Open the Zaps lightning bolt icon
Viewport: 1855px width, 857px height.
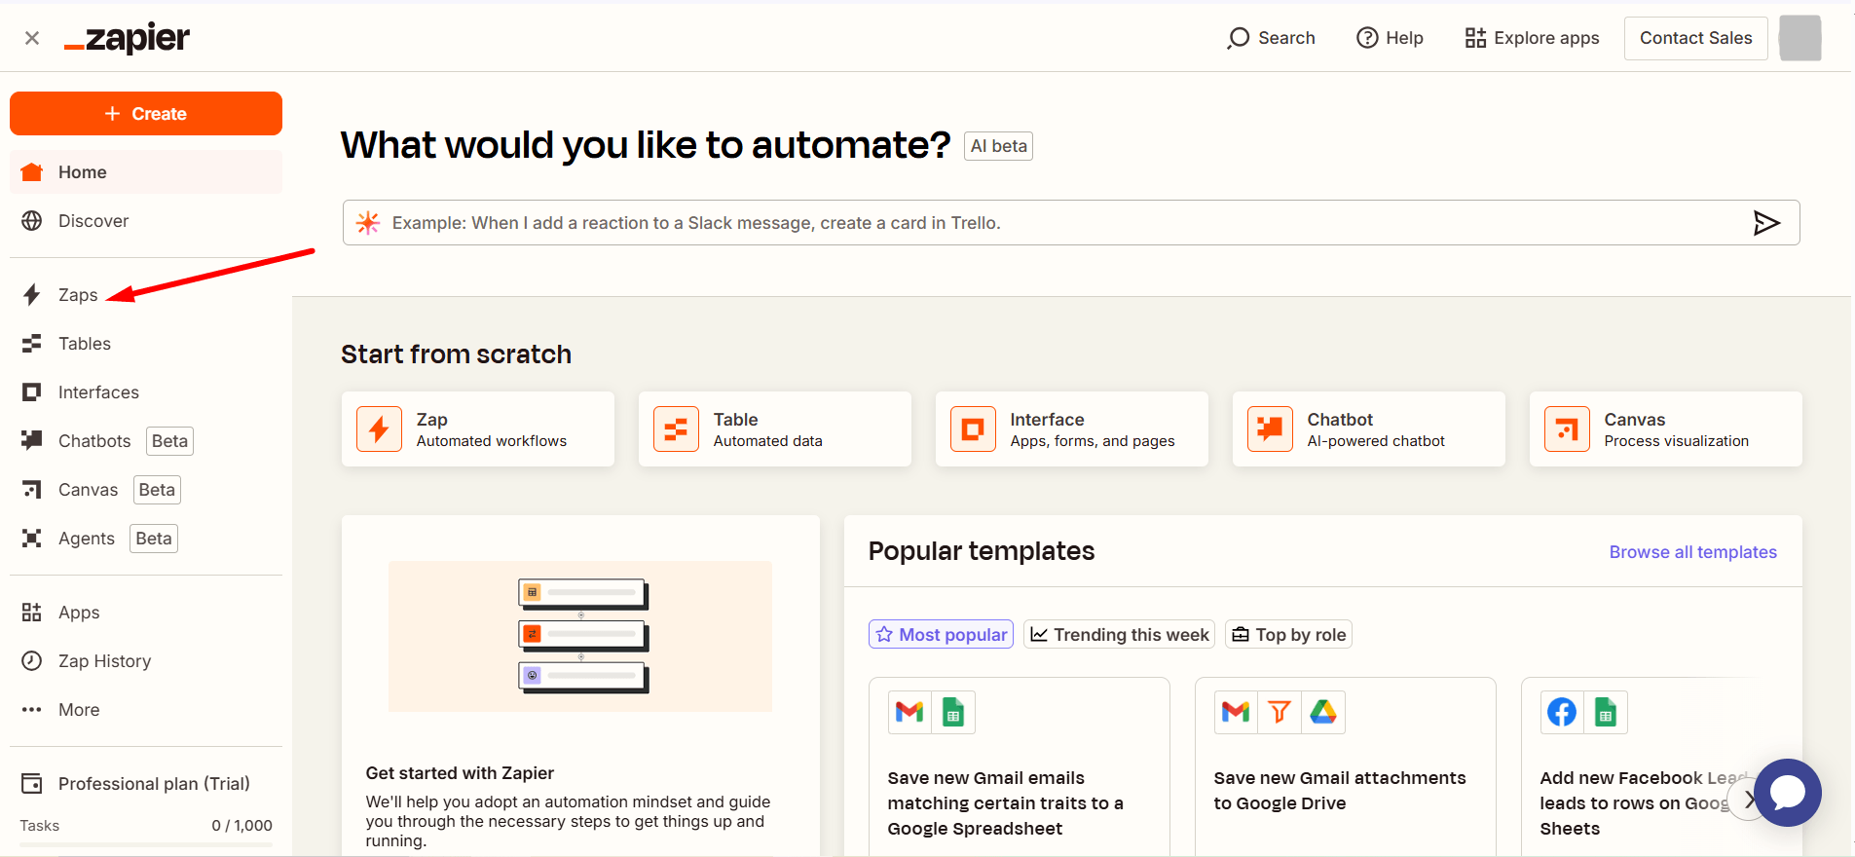(x=32, y=295)
